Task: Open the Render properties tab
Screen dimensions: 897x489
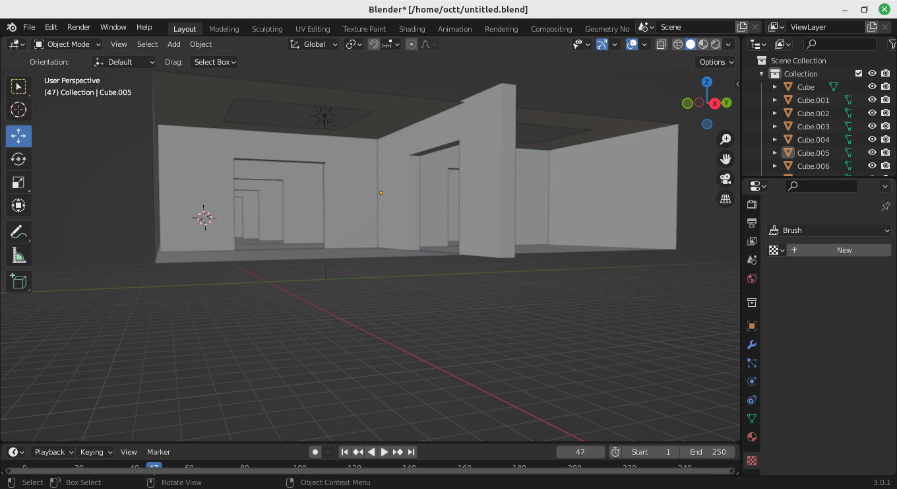Action: pyautogui.click(x=751, y=205)
